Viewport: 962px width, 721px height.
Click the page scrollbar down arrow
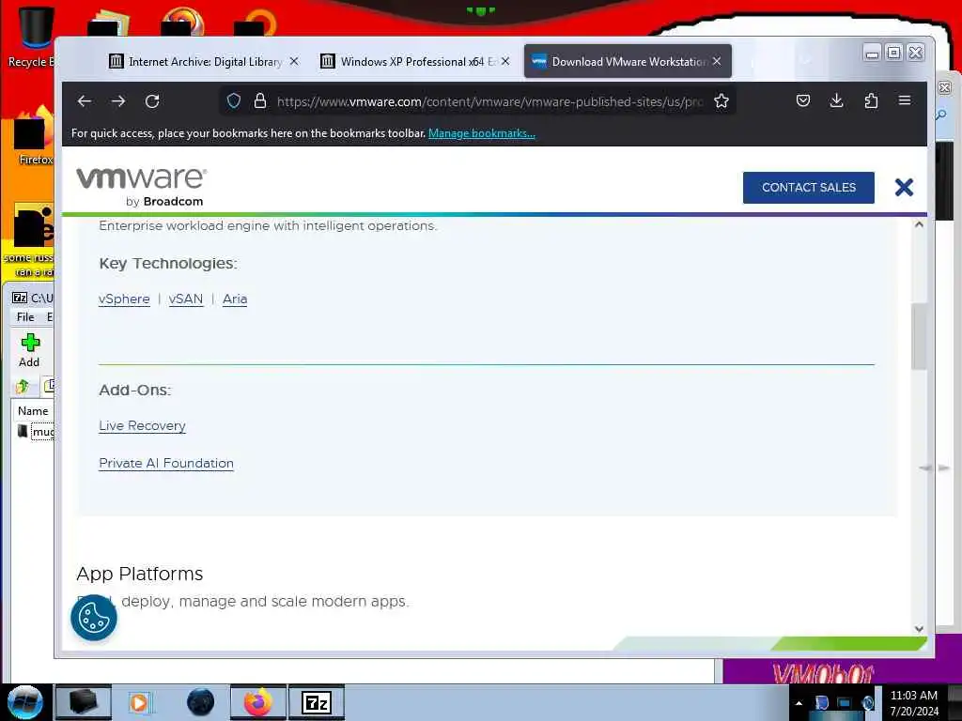click(919, 628)
